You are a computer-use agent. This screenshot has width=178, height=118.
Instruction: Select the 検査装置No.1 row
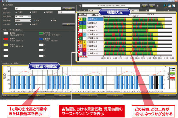coord(125,27)
